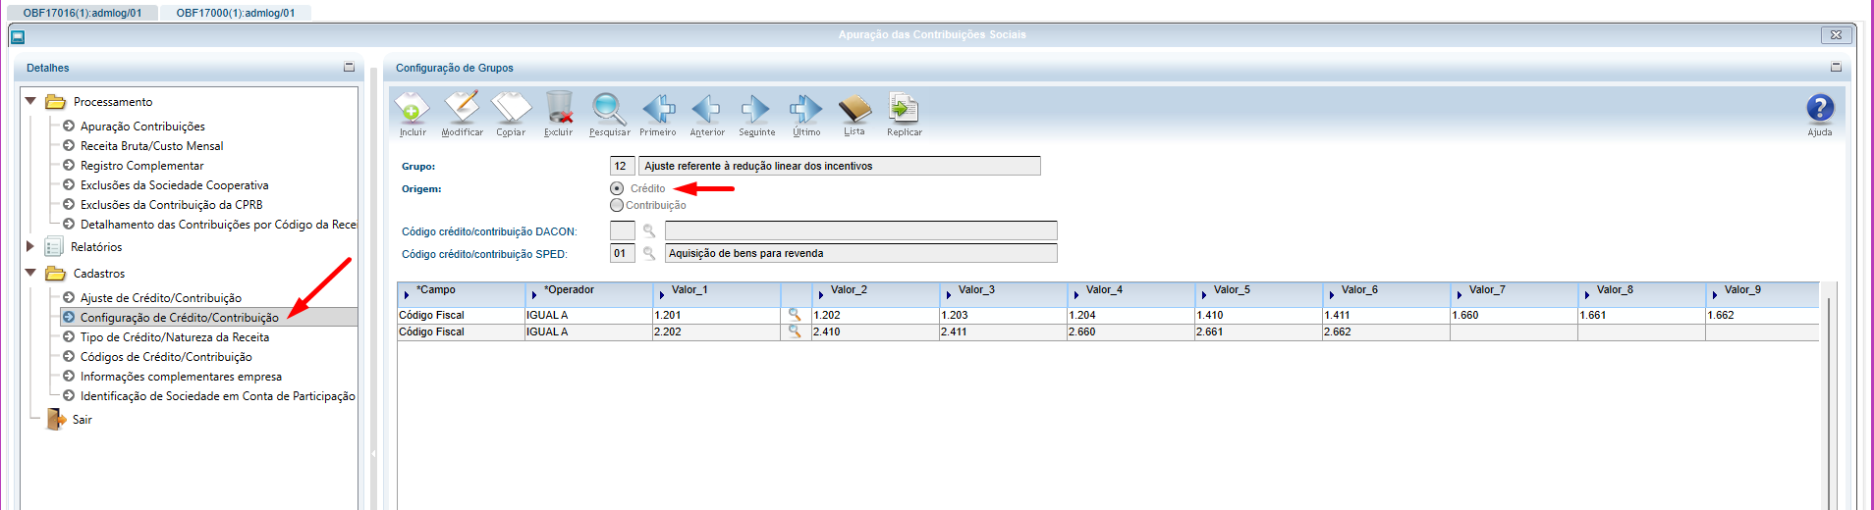Open Apuração Contribuições item

(142, 127)
